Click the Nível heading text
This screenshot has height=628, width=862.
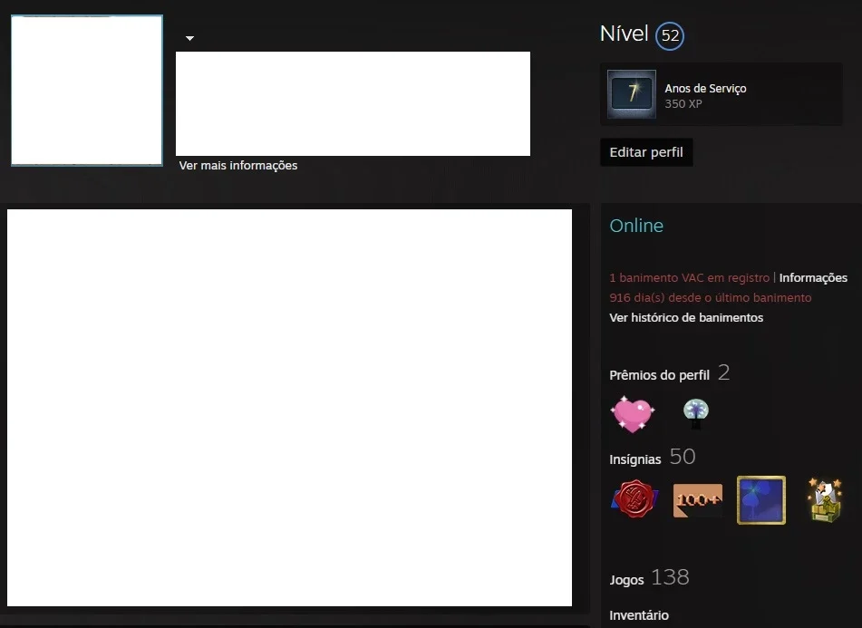coord(624,34)
